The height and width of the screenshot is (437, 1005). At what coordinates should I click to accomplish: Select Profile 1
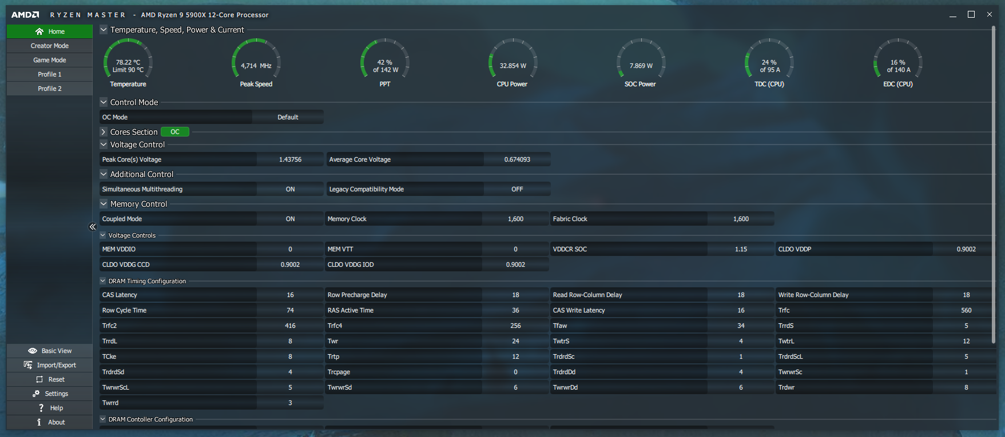[x=50, y=74]
